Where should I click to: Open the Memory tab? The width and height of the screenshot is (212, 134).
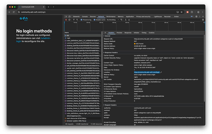(x=121, y=17)
